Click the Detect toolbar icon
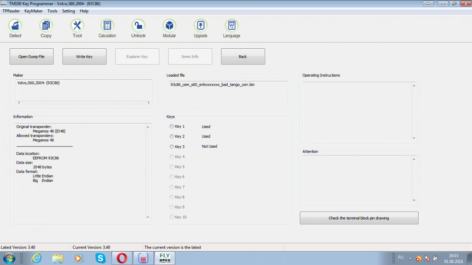This screenshot has width=472, height=265. tap(15, 26)
